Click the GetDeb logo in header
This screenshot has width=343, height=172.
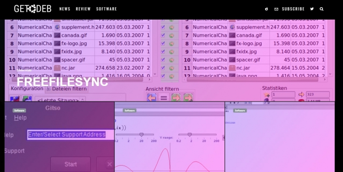[32, 9]
